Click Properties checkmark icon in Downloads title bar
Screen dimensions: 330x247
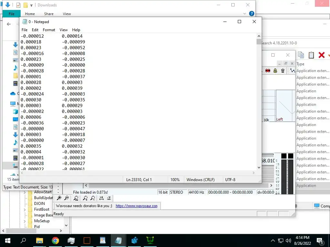point(18,5)
